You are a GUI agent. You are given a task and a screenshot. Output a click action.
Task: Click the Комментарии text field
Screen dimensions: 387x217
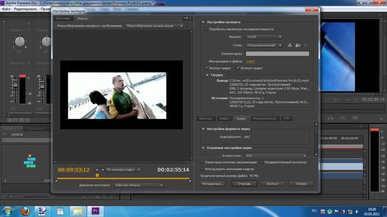point(278,53)
